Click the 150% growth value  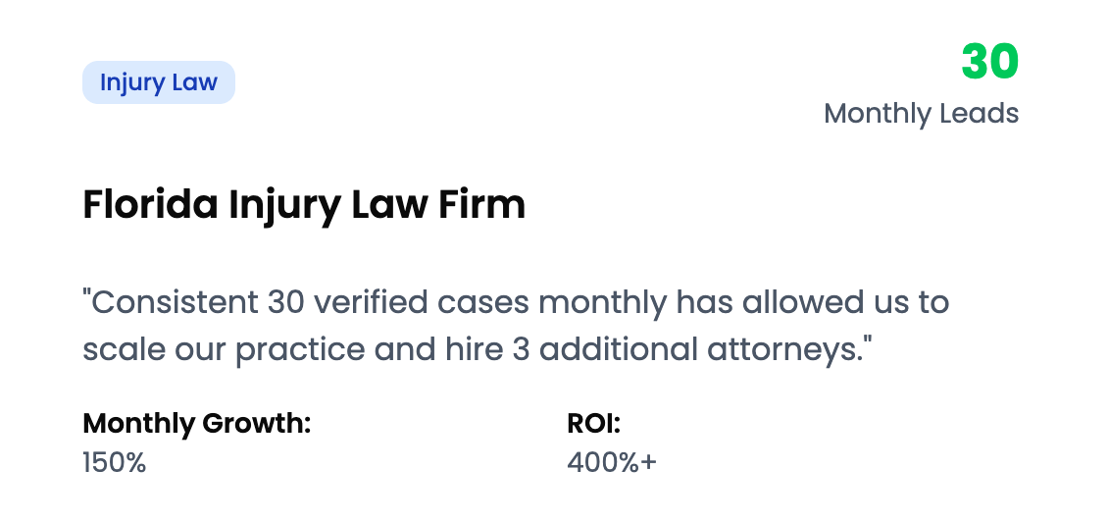[x=115, y=462]
